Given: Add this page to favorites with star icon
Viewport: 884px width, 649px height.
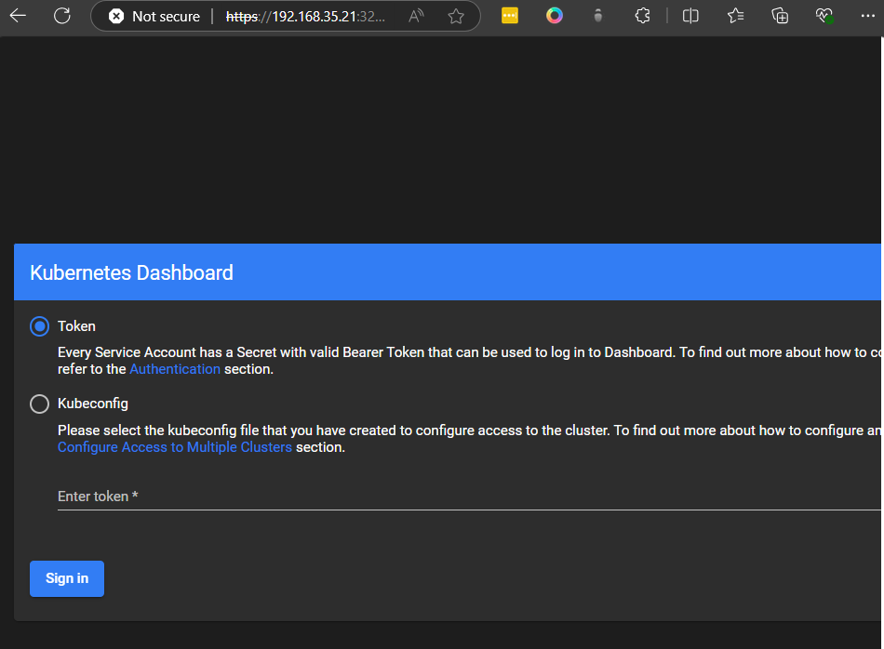Looking at the screenshot, I should (x=456, y=17).
